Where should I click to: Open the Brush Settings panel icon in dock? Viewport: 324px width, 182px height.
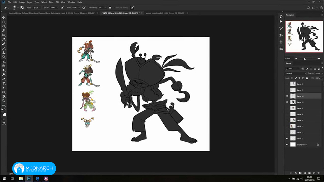281,28
